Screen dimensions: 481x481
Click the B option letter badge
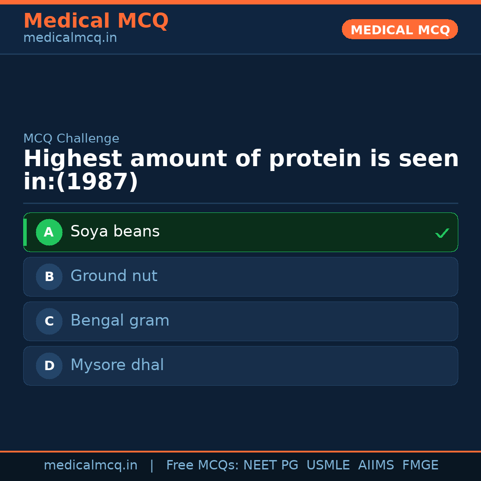tap(49, 277)
